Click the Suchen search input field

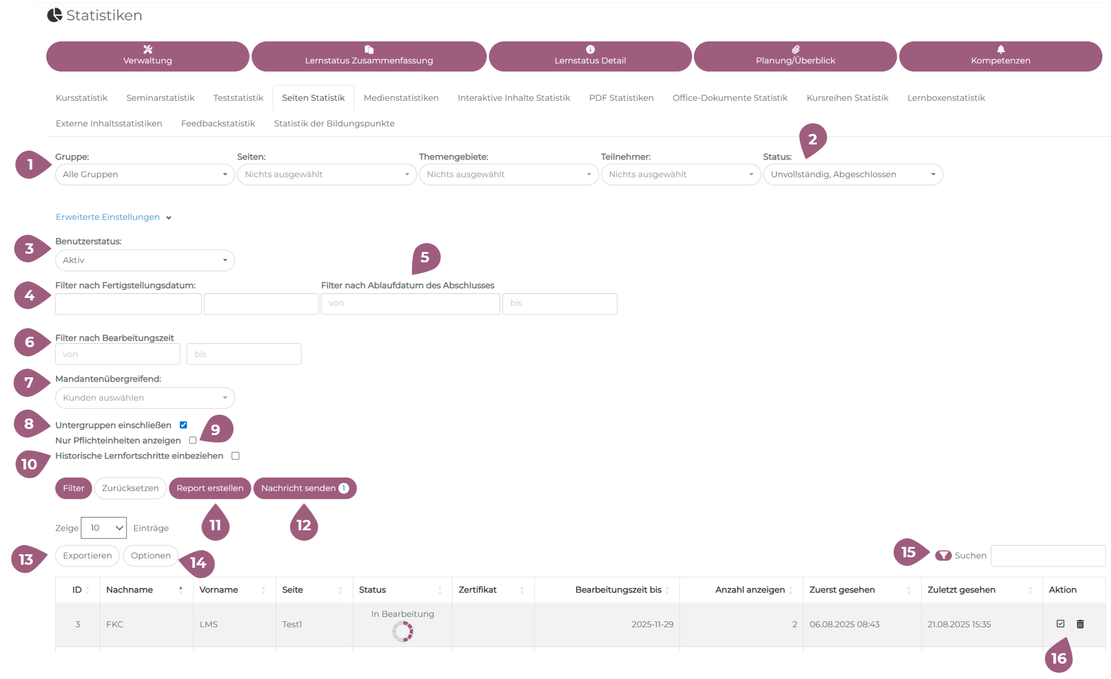(1048, 556)
